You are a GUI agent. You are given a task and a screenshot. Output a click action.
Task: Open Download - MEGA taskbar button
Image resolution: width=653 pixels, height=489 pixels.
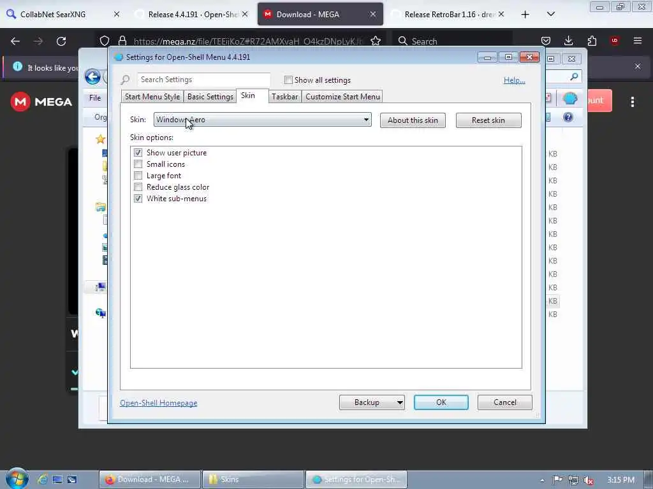click(x=150, y=479)
